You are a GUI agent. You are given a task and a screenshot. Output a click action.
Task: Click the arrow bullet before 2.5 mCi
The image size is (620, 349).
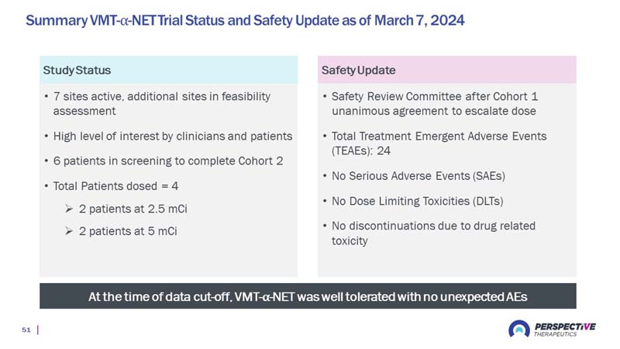(x=69, y=209)
